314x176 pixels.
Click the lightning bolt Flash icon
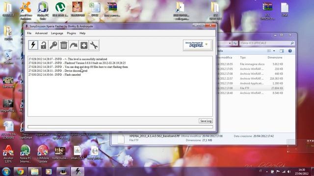[33, 45]
